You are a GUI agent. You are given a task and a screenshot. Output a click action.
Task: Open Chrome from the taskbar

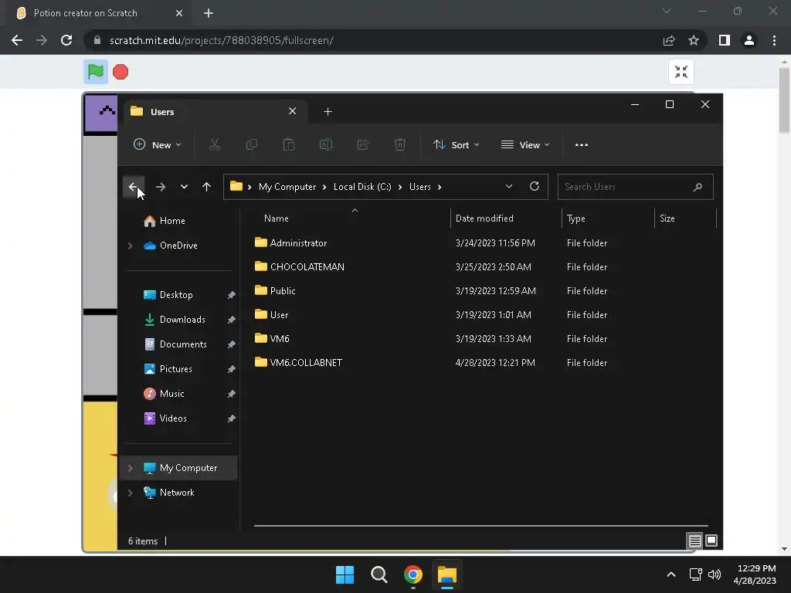(x=412, y=574)
